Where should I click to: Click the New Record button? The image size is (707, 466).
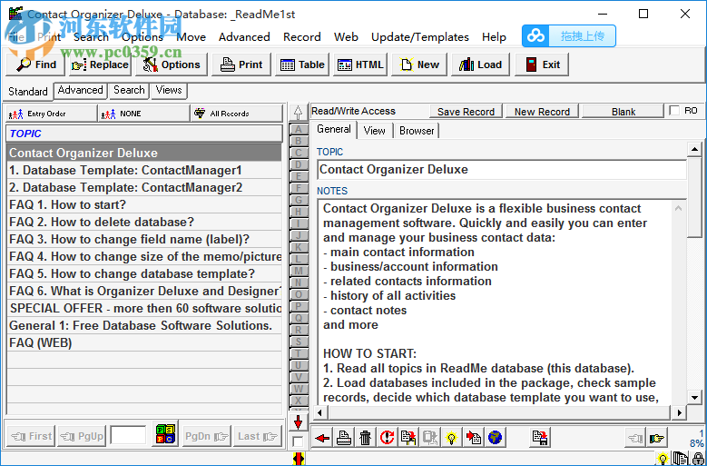(542, 112)
